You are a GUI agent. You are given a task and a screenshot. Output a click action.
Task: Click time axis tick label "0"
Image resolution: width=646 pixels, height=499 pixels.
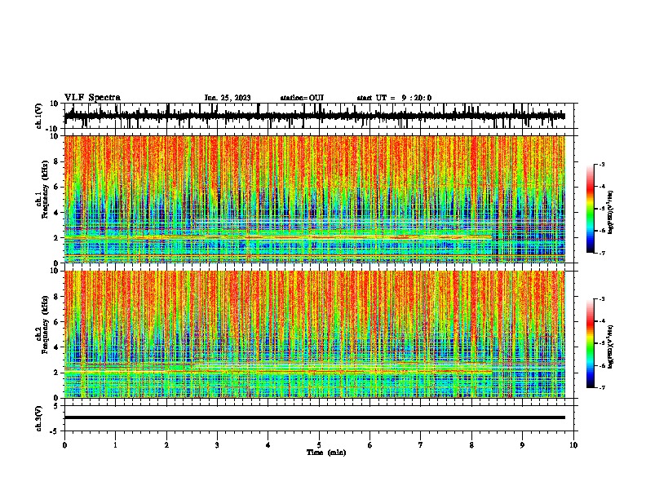[64, 445]
